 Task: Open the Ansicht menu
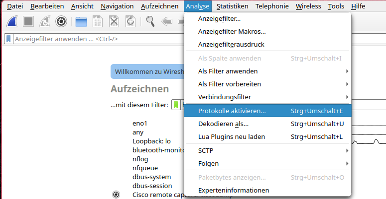[x=82, y=6]
